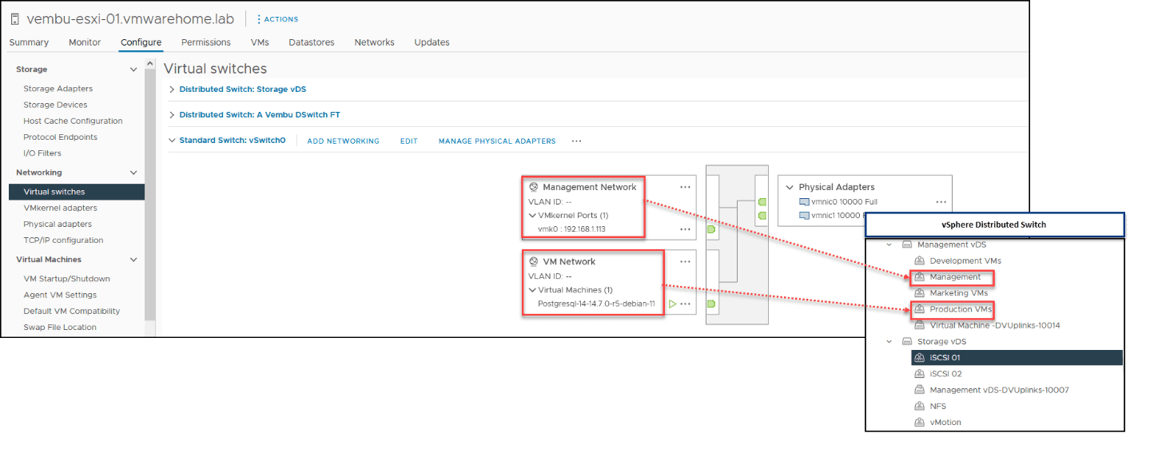The width and height of the screenshot is (1150, 453).
Task: Collapse Management vDS tree node
Action: click(x=890, y=244)
